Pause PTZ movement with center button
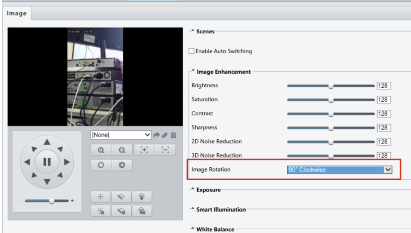This screenshot has width=411, height=233. click(47, 162)
